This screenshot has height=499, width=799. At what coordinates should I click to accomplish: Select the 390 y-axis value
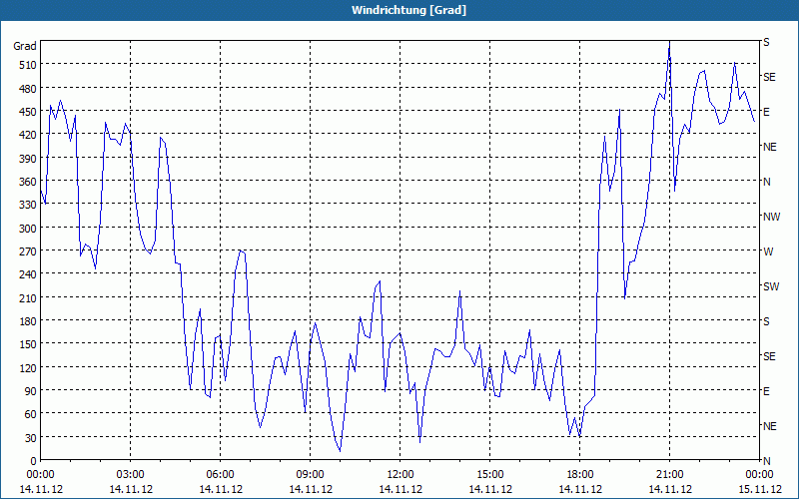28,158
